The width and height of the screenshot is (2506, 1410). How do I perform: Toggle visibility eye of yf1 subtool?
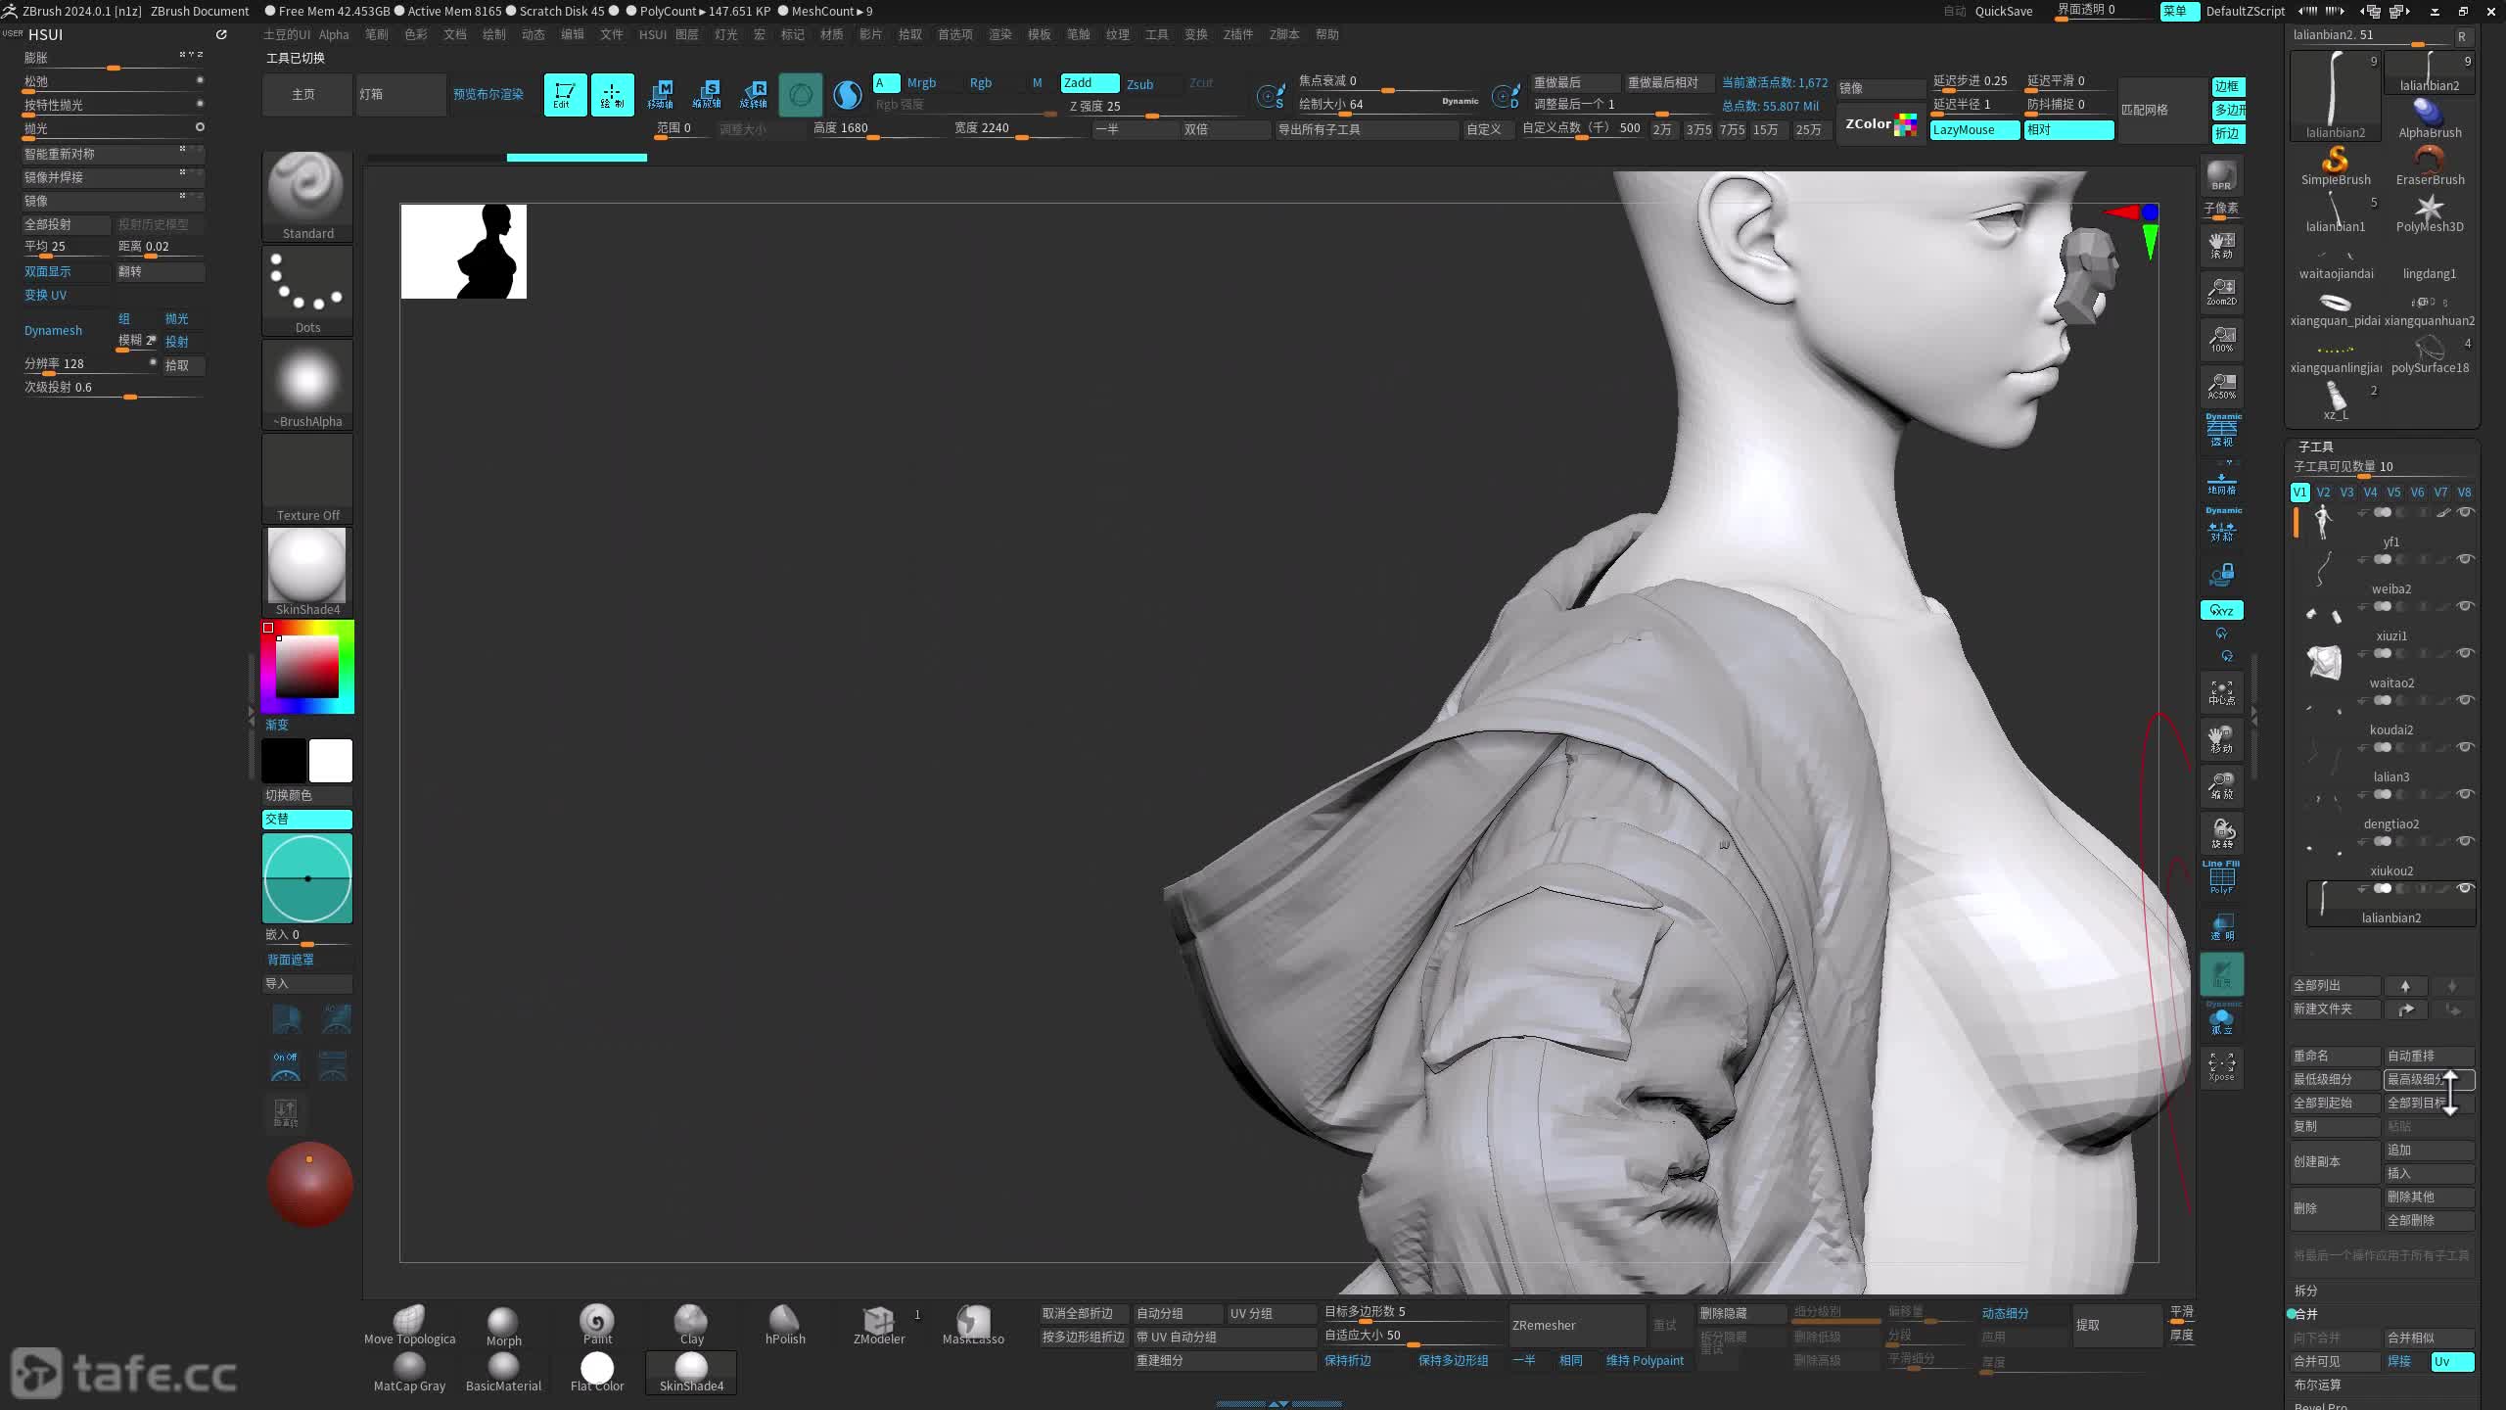tap(2466, 512)
